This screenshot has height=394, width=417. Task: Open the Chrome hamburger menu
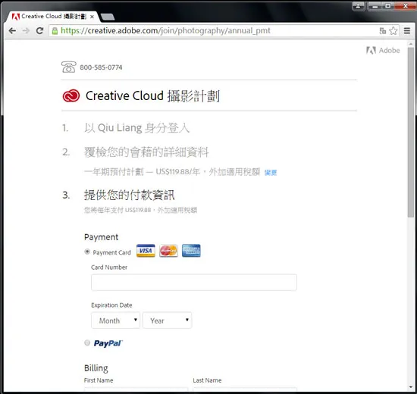point(407,31)
